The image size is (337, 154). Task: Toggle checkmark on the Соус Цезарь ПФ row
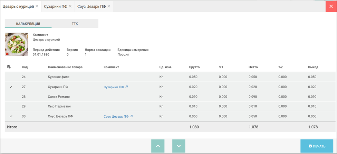click(x=11, y=117)
